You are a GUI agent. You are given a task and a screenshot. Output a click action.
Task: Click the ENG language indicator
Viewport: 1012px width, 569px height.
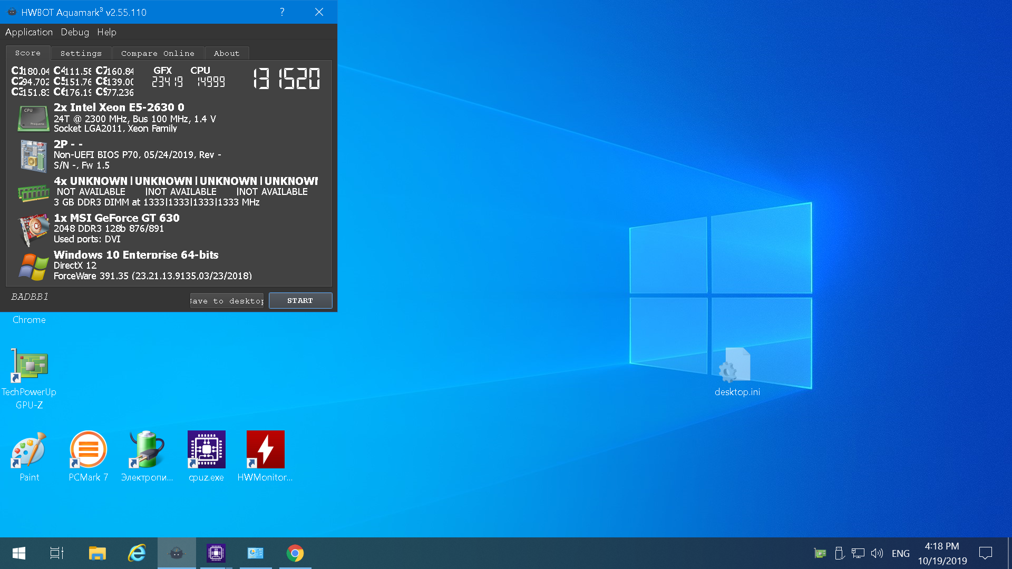901,554
